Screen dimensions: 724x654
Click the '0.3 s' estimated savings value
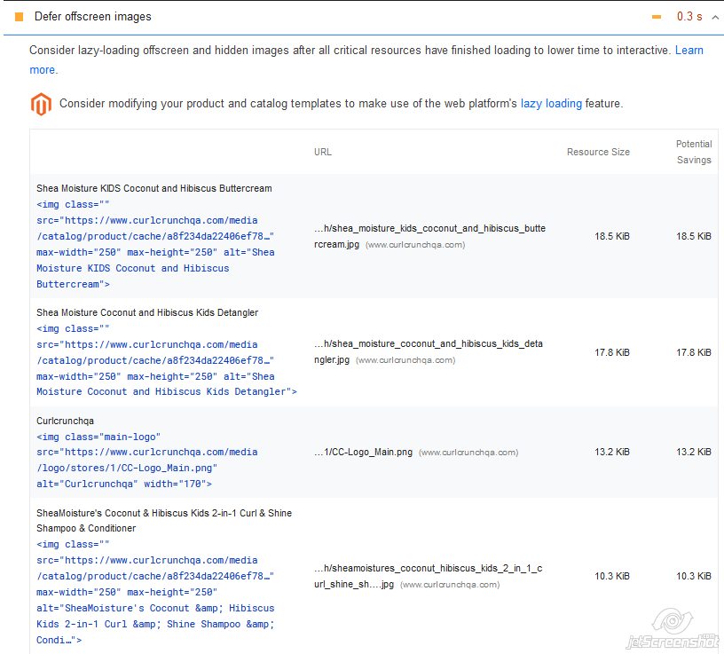click(x=689, y=17)
